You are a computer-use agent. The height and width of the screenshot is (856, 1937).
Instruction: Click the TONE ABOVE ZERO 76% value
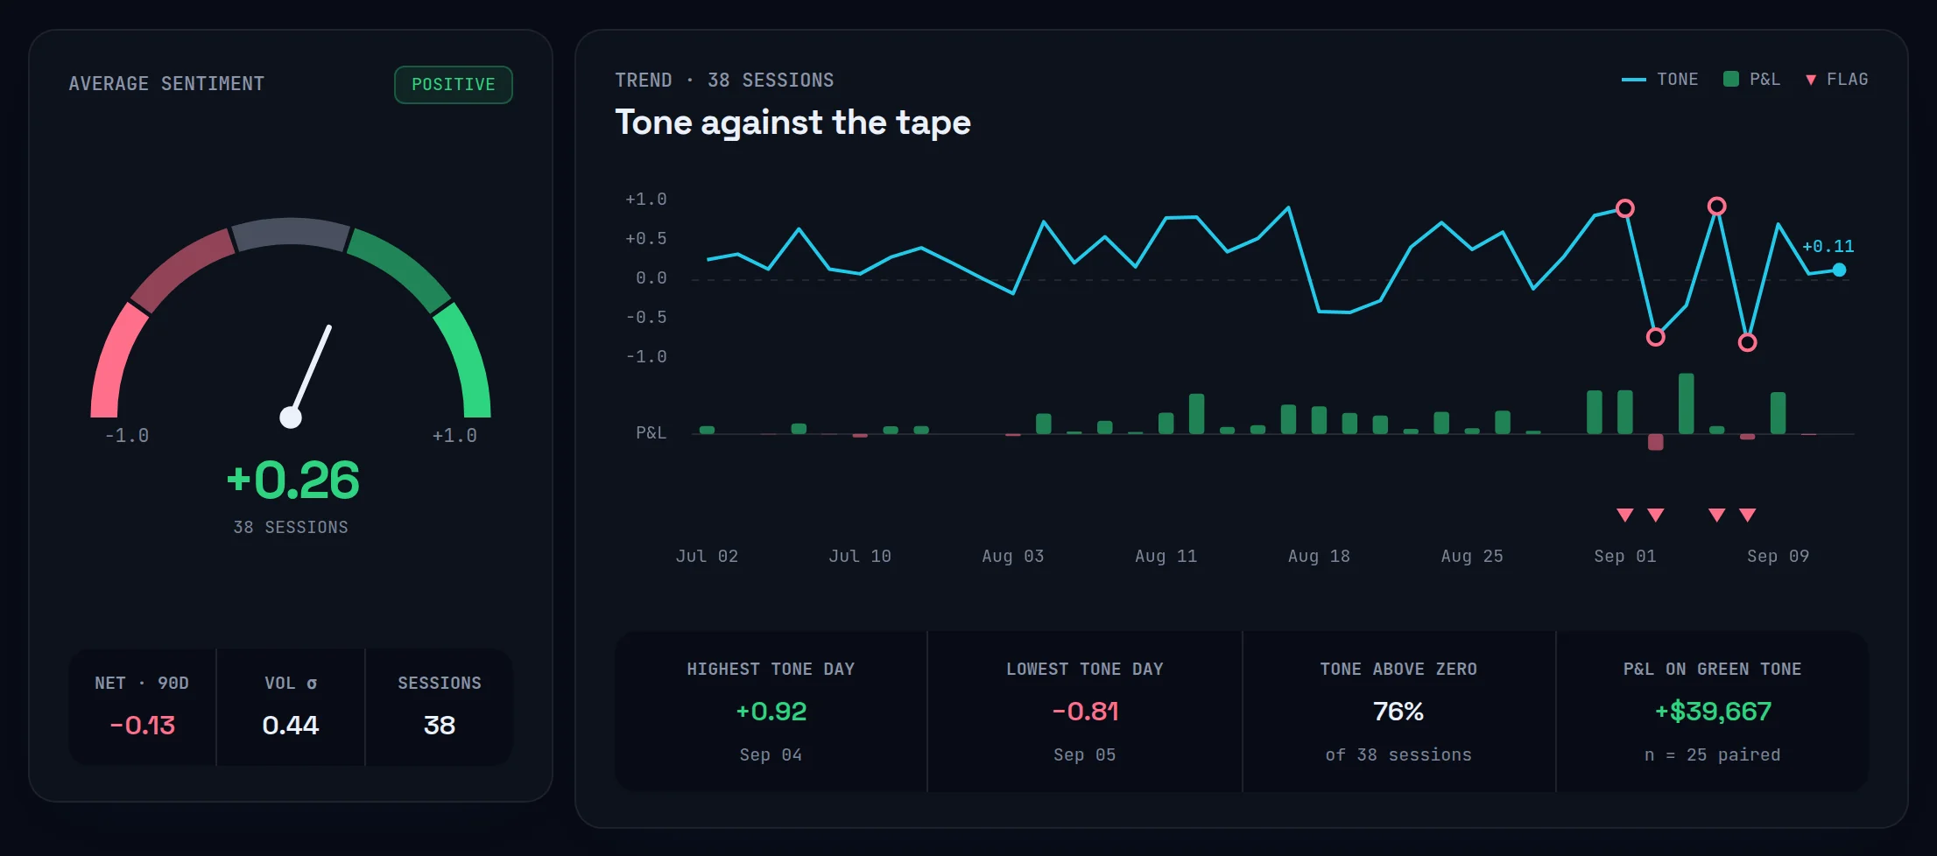1398,712
